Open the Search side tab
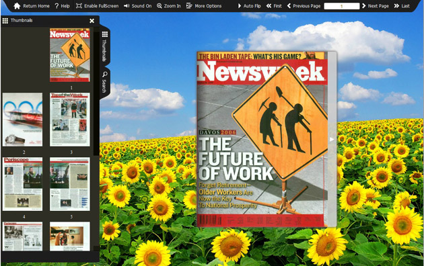 104,82
